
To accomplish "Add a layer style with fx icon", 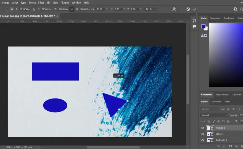I will click(x=224, y=146).
